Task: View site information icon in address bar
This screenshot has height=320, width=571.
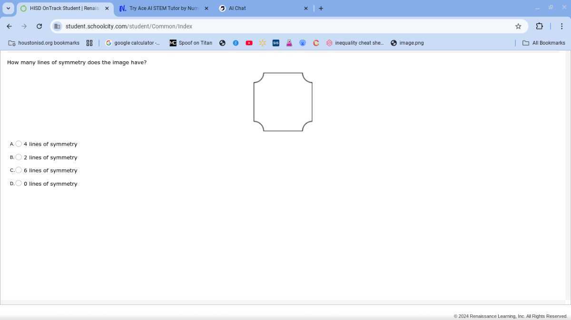Action: click(57, 26)
